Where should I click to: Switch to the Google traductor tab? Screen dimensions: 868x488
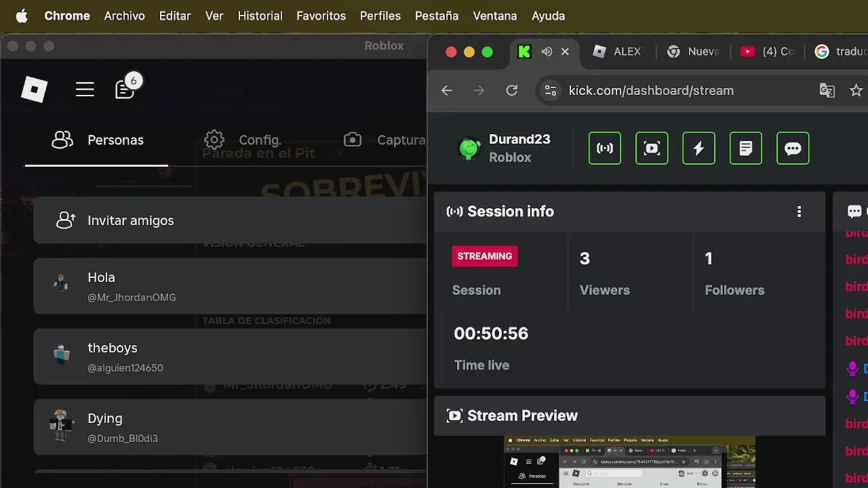pos(840,52)
